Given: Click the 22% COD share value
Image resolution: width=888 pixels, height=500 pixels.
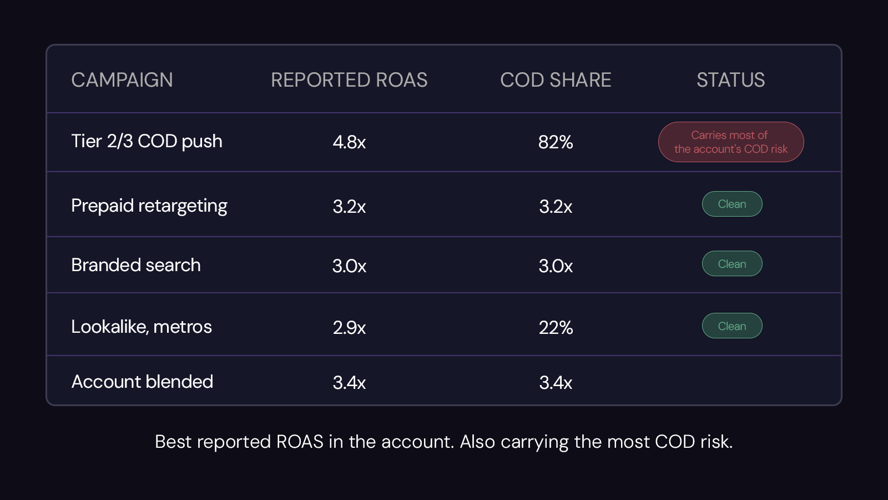Looking at the screenshot, I should (556, 327).
